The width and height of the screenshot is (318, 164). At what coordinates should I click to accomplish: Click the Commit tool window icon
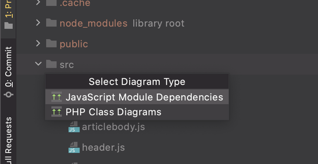pos(8,95)
